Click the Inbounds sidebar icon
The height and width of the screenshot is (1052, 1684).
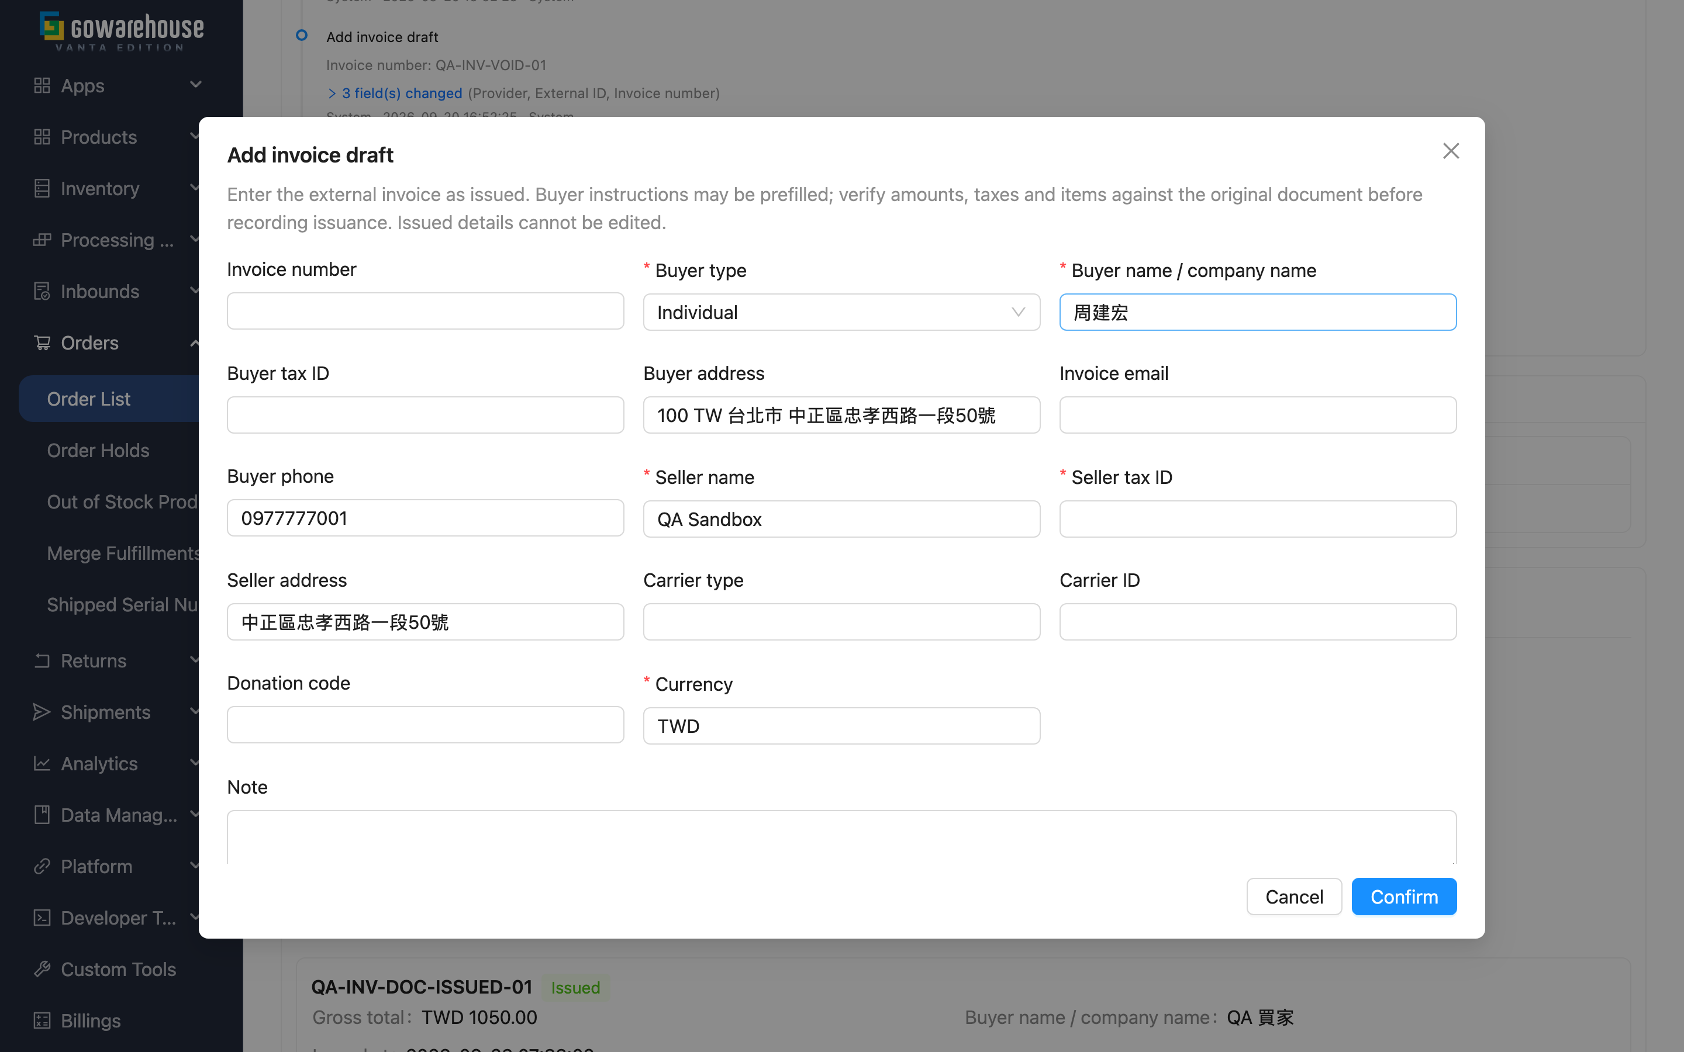(x=42, y=292)
